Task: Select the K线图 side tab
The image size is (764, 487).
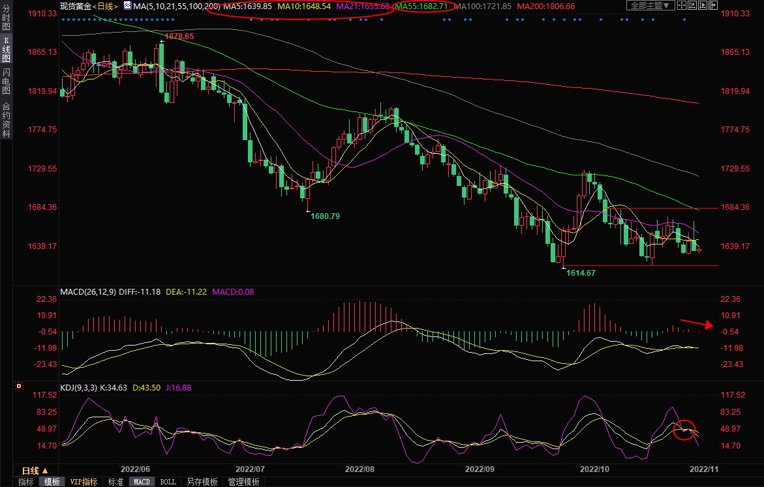Action: click(6, 50)
